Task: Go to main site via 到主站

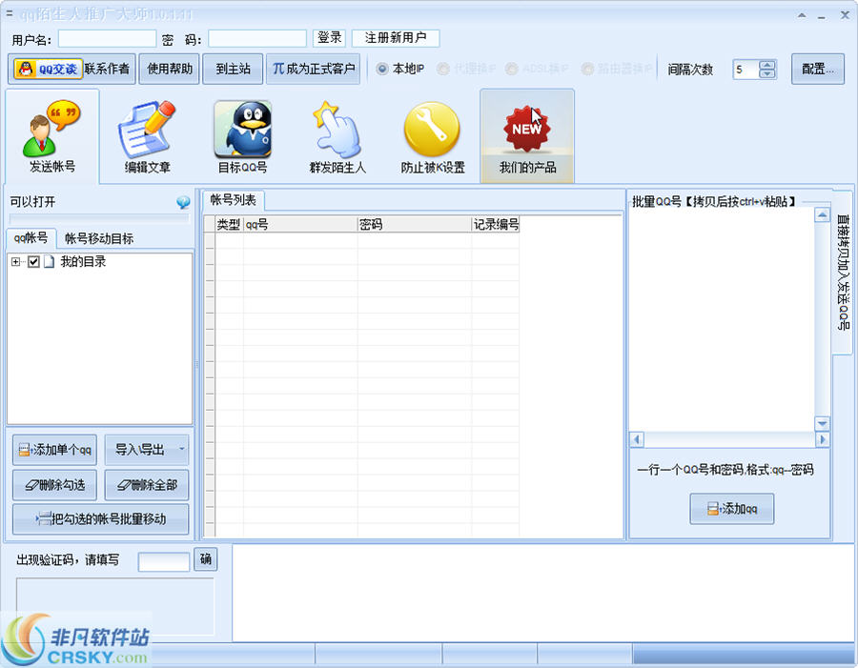Action: coord(234,69)
